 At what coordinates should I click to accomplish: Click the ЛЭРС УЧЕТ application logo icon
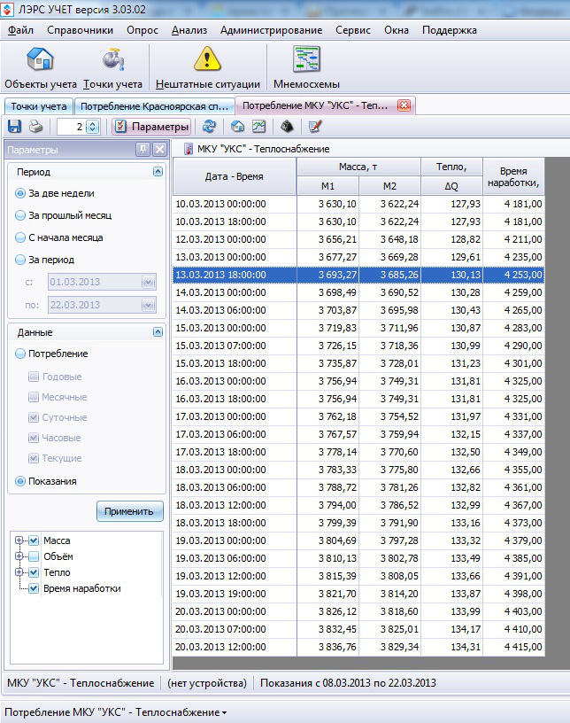pyautogui.click(x=7, y=9)
